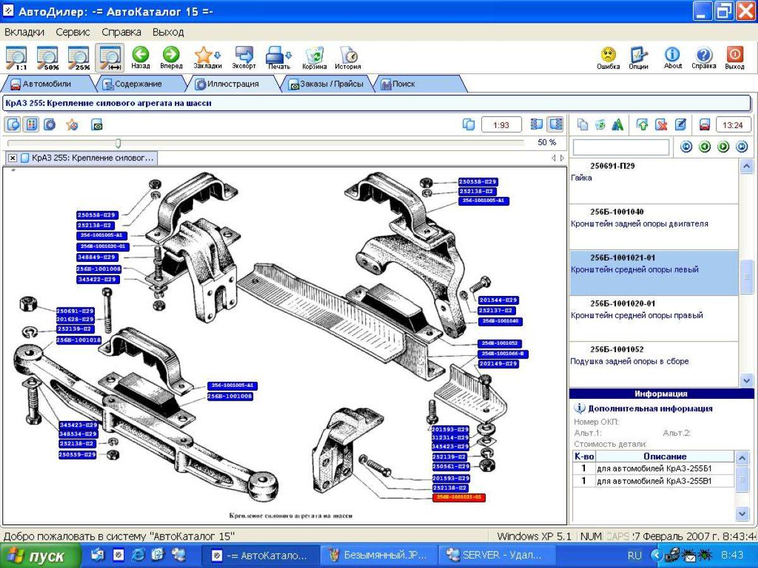Open the Windows пуск start button
This screenshot has height=568, width=758.
(40, 556)
